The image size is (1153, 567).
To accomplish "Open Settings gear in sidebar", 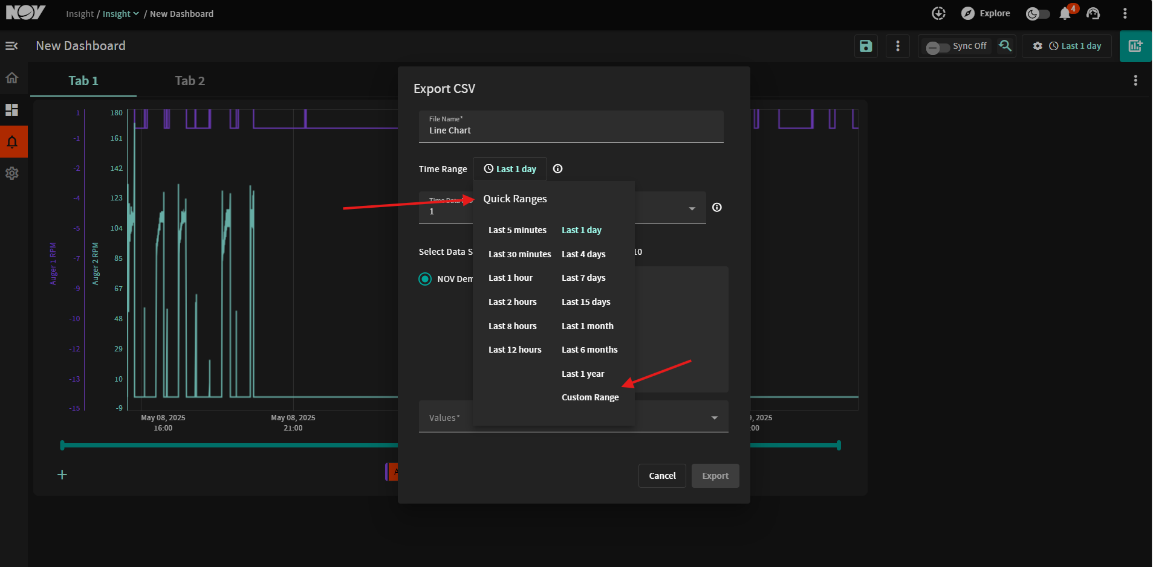I will click(x=12, y=173).
